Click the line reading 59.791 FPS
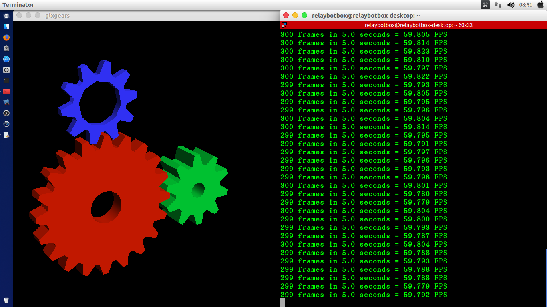 point(364,144)
